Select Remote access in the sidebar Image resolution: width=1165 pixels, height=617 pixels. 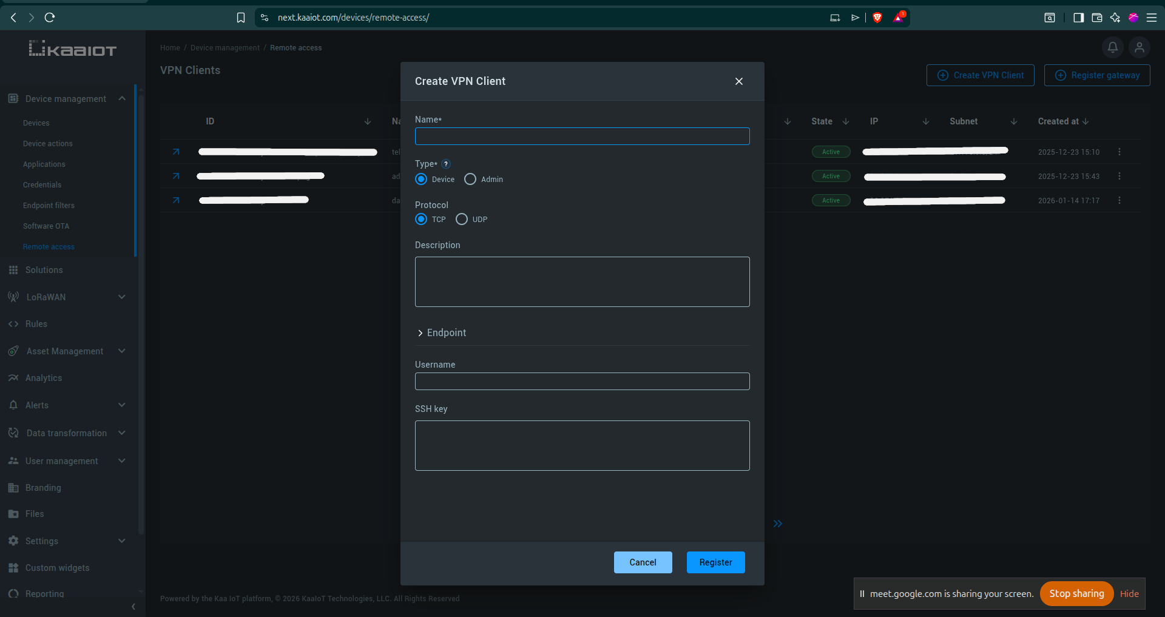pyautogui.click(x=49, y=246)
